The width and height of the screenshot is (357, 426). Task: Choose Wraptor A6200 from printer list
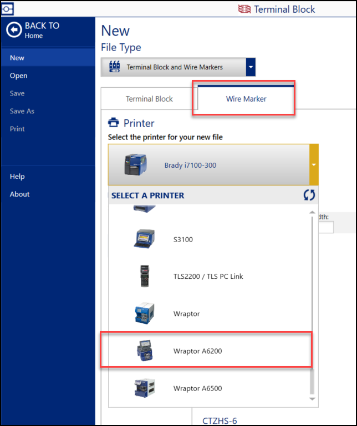tap(209, 351)
